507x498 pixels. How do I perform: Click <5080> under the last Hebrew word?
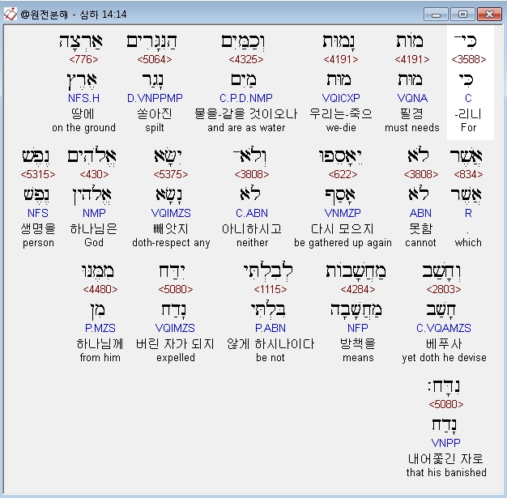(446, 405)
